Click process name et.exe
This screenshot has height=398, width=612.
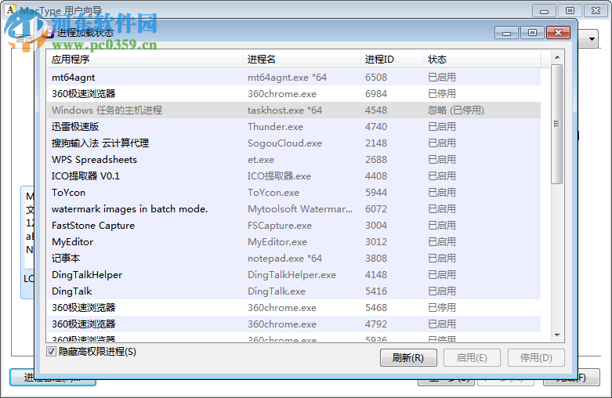(x=261, y=160)
